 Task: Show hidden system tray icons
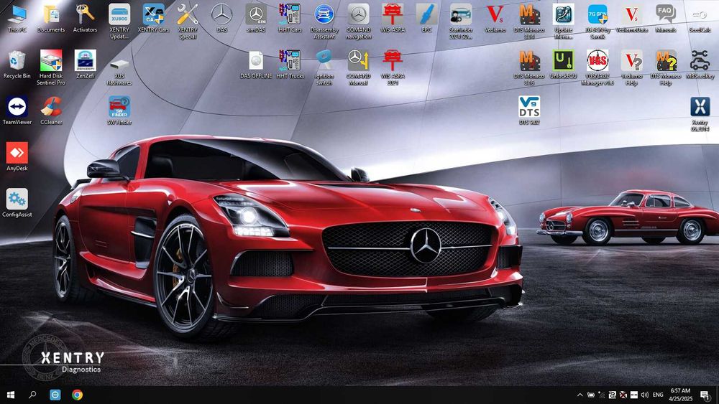point(580,395)
